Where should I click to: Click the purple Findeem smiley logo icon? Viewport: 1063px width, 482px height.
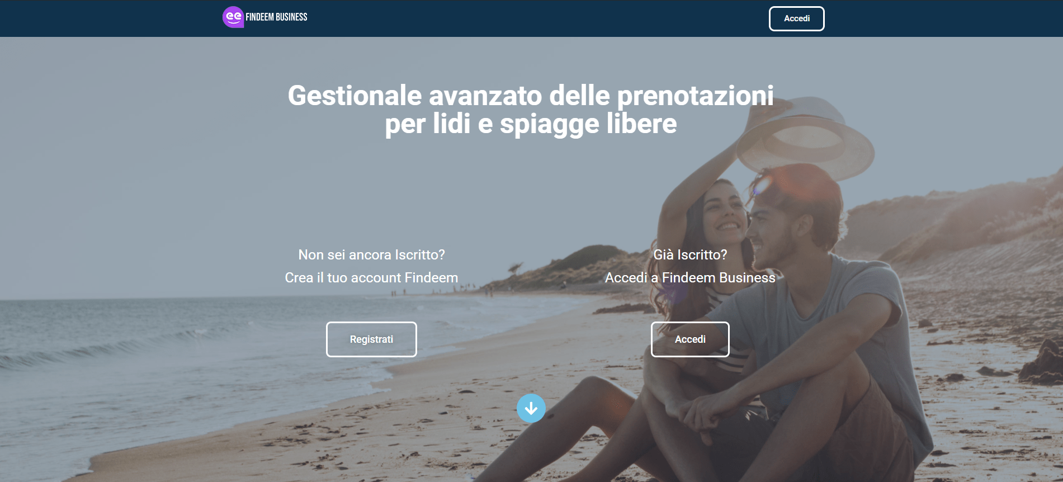[x=233, y=17]
